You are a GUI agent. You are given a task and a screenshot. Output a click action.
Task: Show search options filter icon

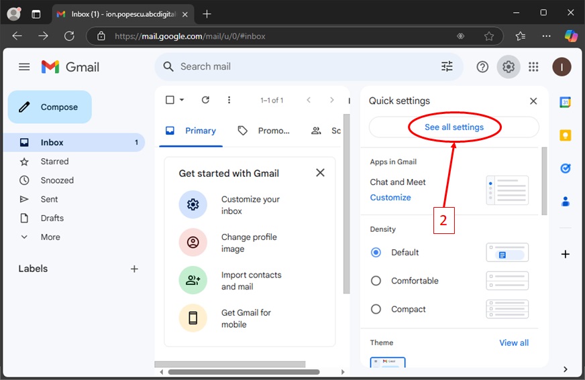click(x=447, y=66)
